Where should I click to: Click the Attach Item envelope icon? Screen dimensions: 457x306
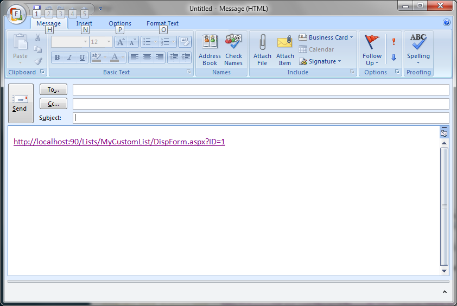point(285,42)
